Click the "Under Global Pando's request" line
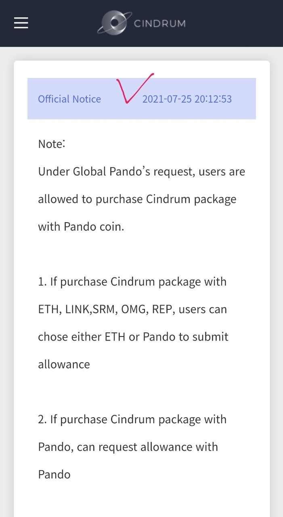Viewport: 283px width, 517px height. [x=141, y=171]
